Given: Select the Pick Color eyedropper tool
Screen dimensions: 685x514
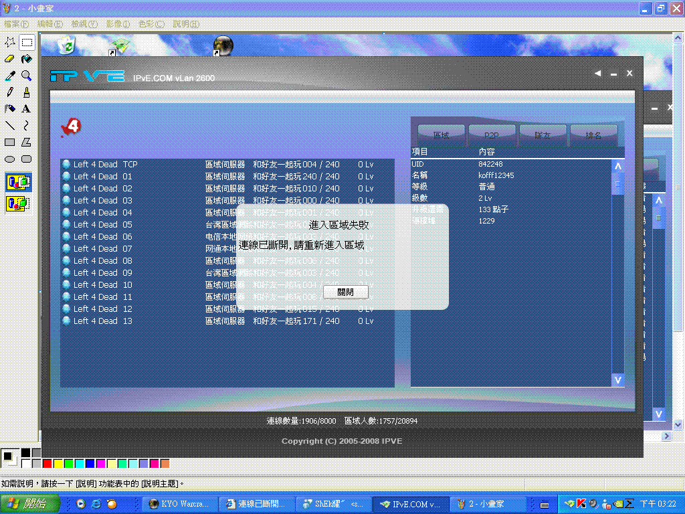Looking at the screenshot, I should point(9,76).
